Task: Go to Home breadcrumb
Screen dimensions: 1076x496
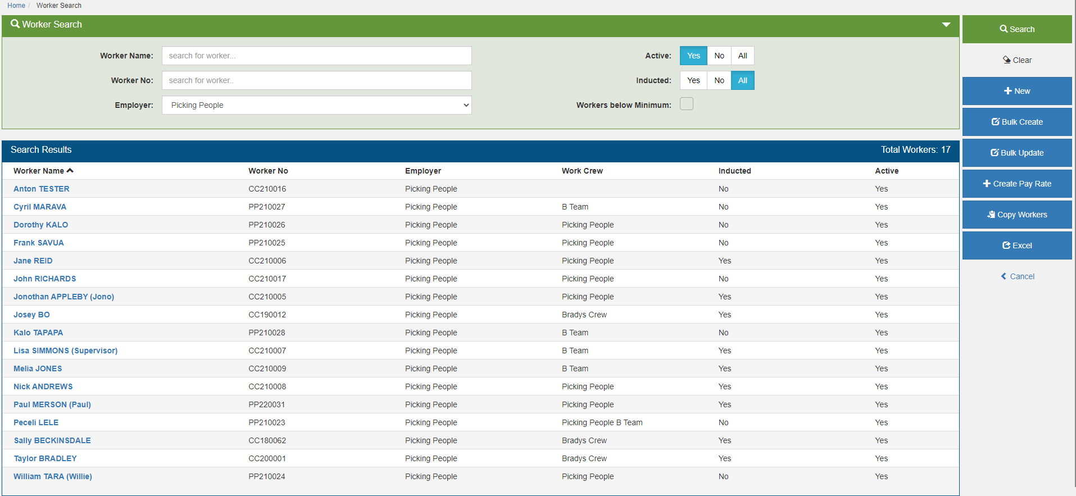Action: [x=16, y=6]
